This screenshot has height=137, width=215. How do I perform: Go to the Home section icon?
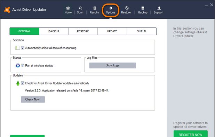[x=68, y=8]
